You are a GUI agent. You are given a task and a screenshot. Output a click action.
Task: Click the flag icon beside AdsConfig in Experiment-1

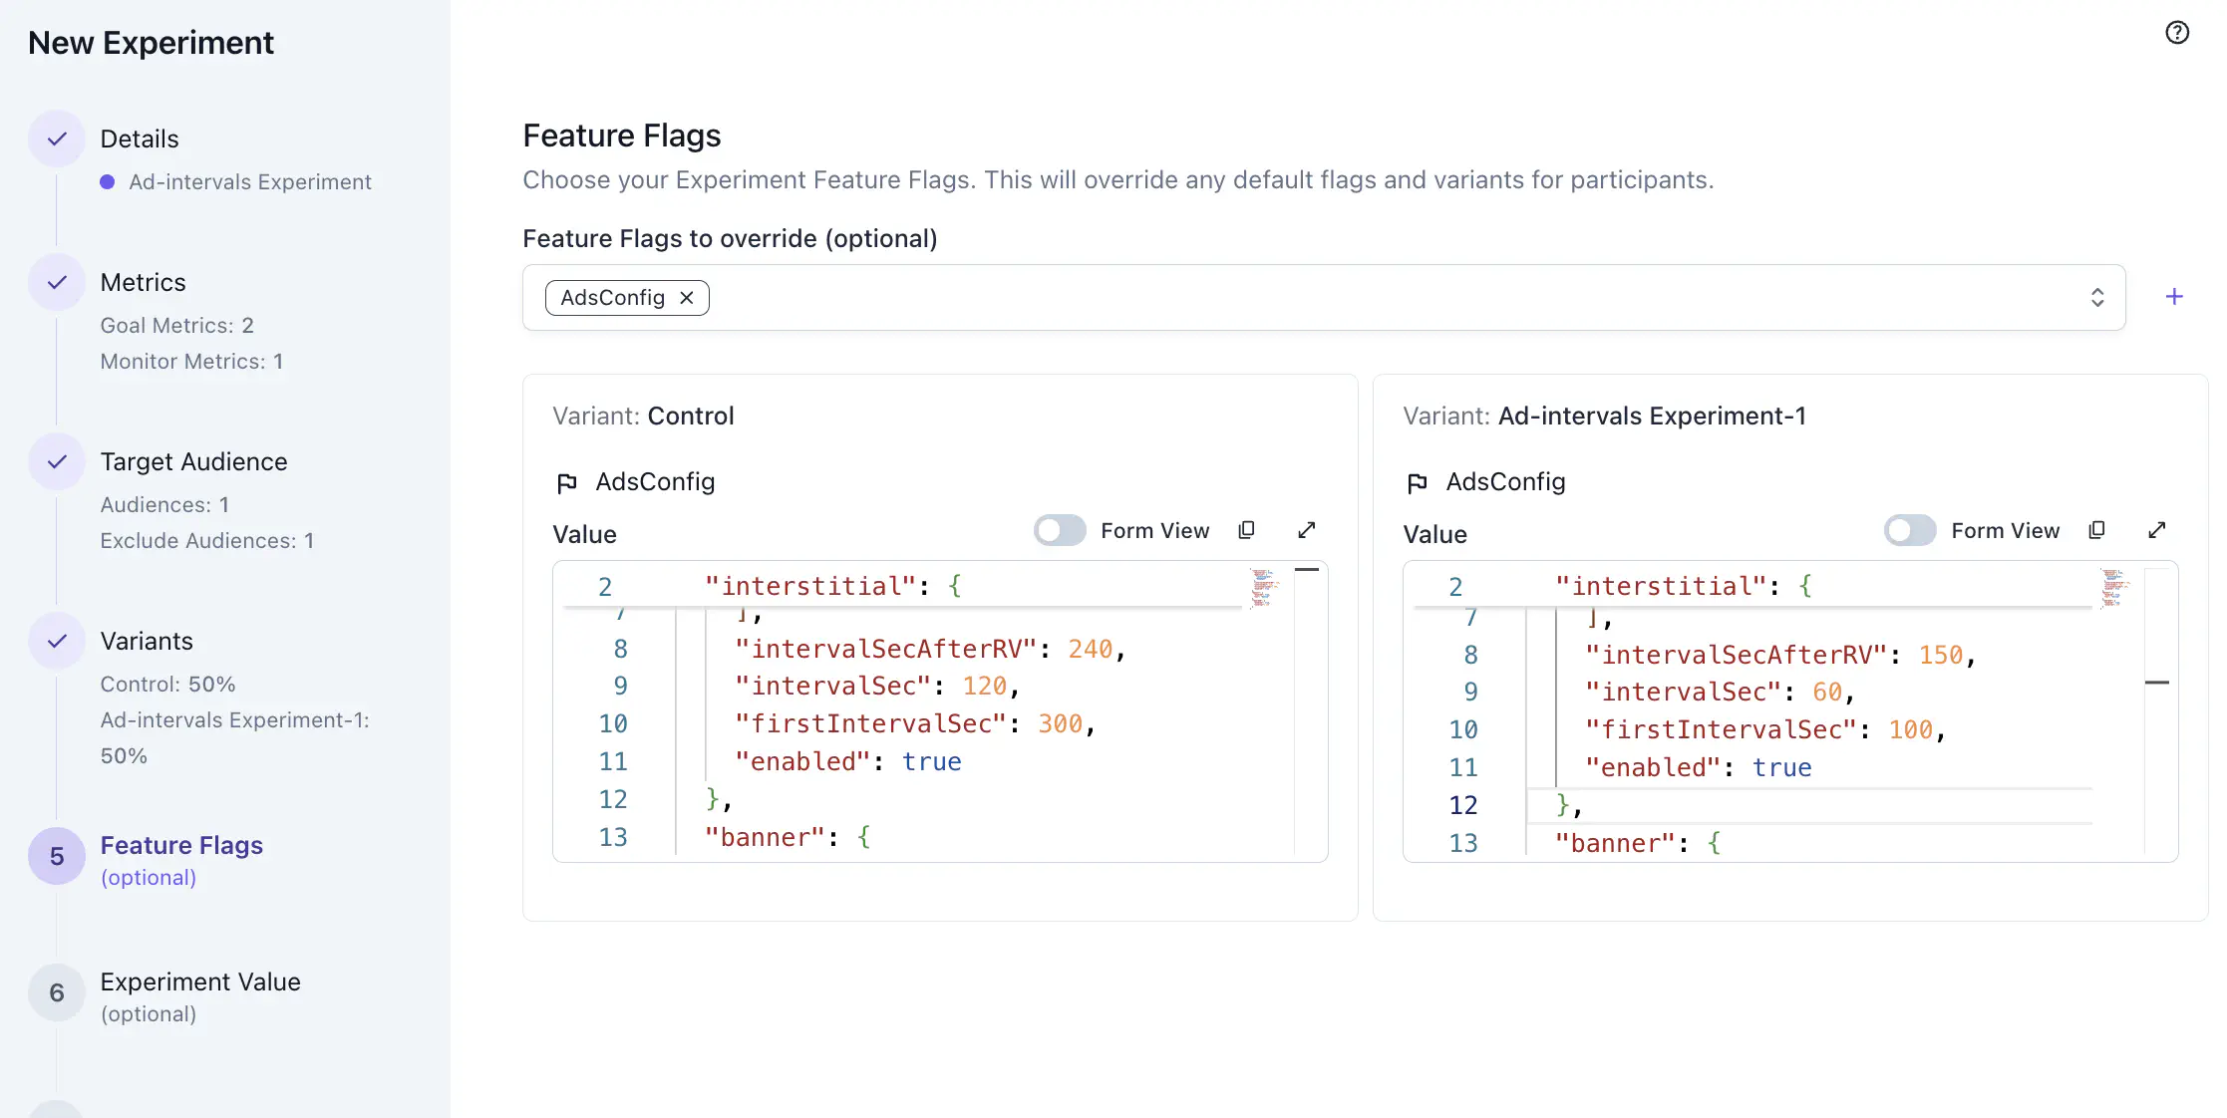[x=1417, y=482]
